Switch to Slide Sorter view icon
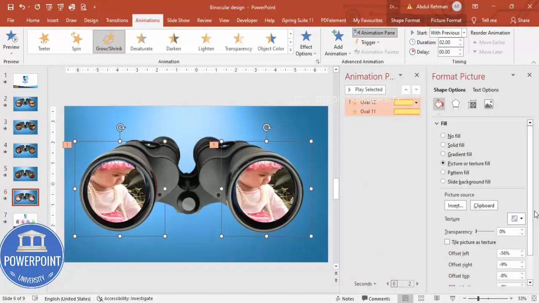 (421, 298)
